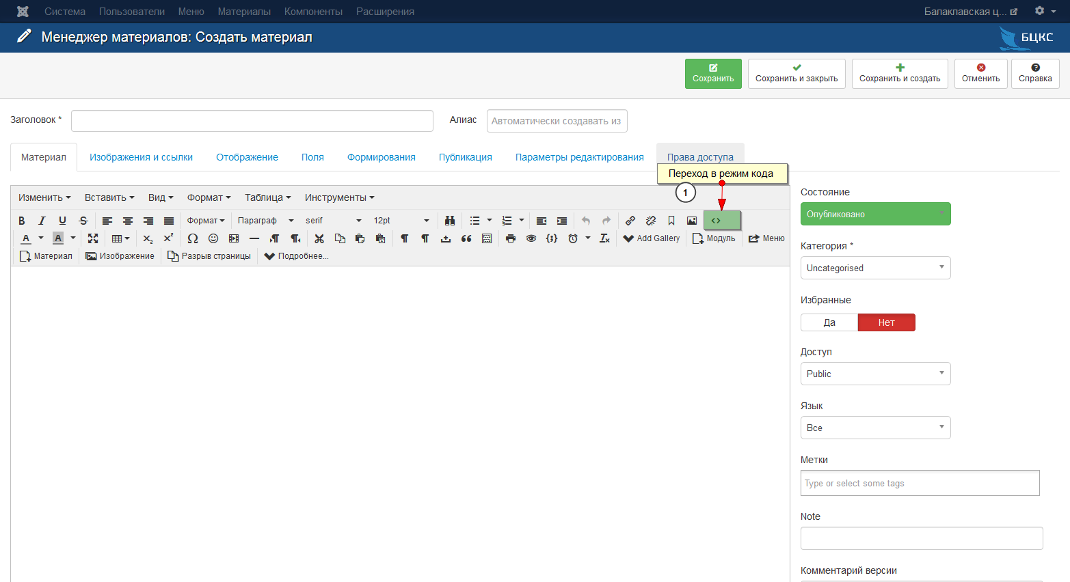Open the Инструменты editor menu

click(339, 197)
